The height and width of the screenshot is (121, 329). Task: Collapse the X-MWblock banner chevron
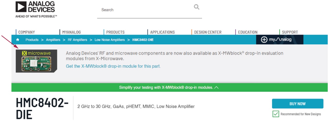pos(216,87)
